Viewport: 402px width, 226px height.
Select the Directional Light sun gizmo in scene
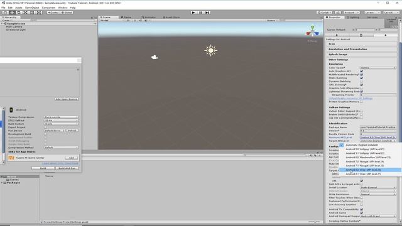[x=211, y=50]
